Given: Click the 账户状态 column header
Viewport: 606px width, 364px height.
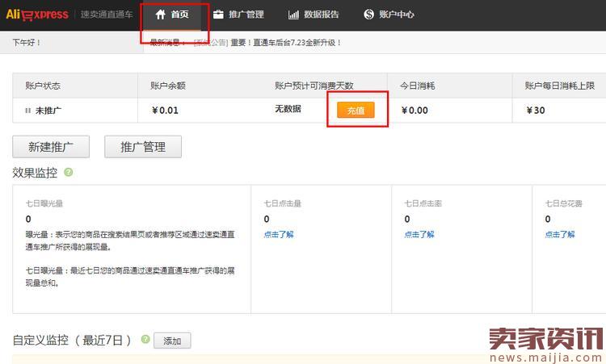Looking at the screenshot, I should (43, 86).
